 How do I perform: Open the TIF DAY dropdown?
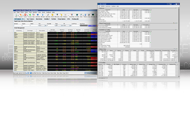(x=70, y=26)
